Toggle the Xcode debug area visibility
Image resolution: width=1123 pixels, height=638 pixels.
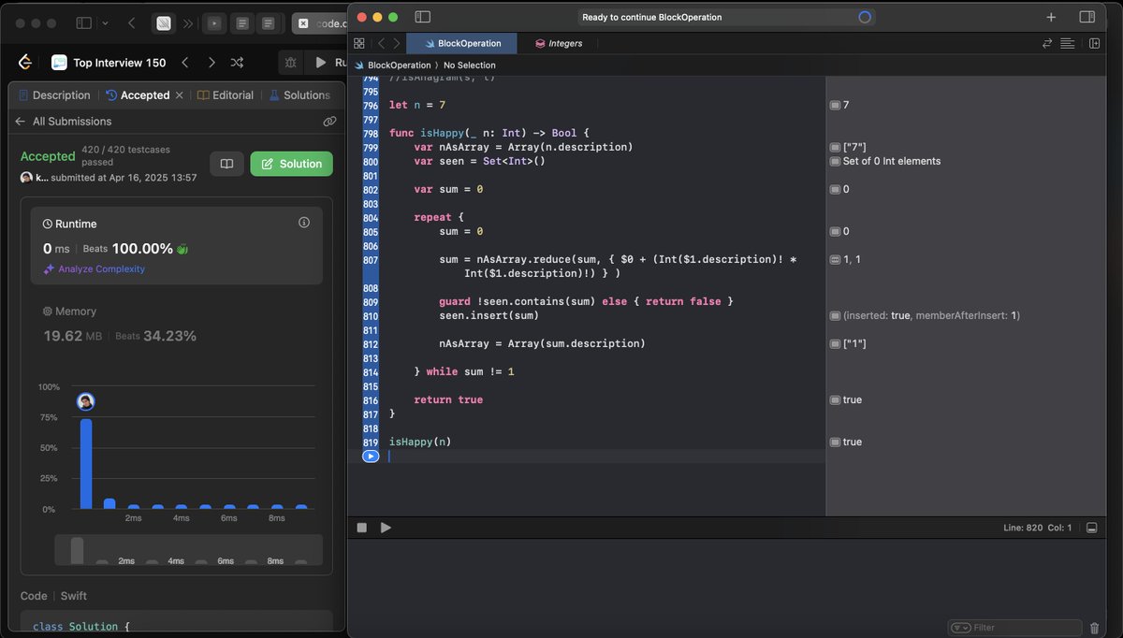click(1092, 528)
